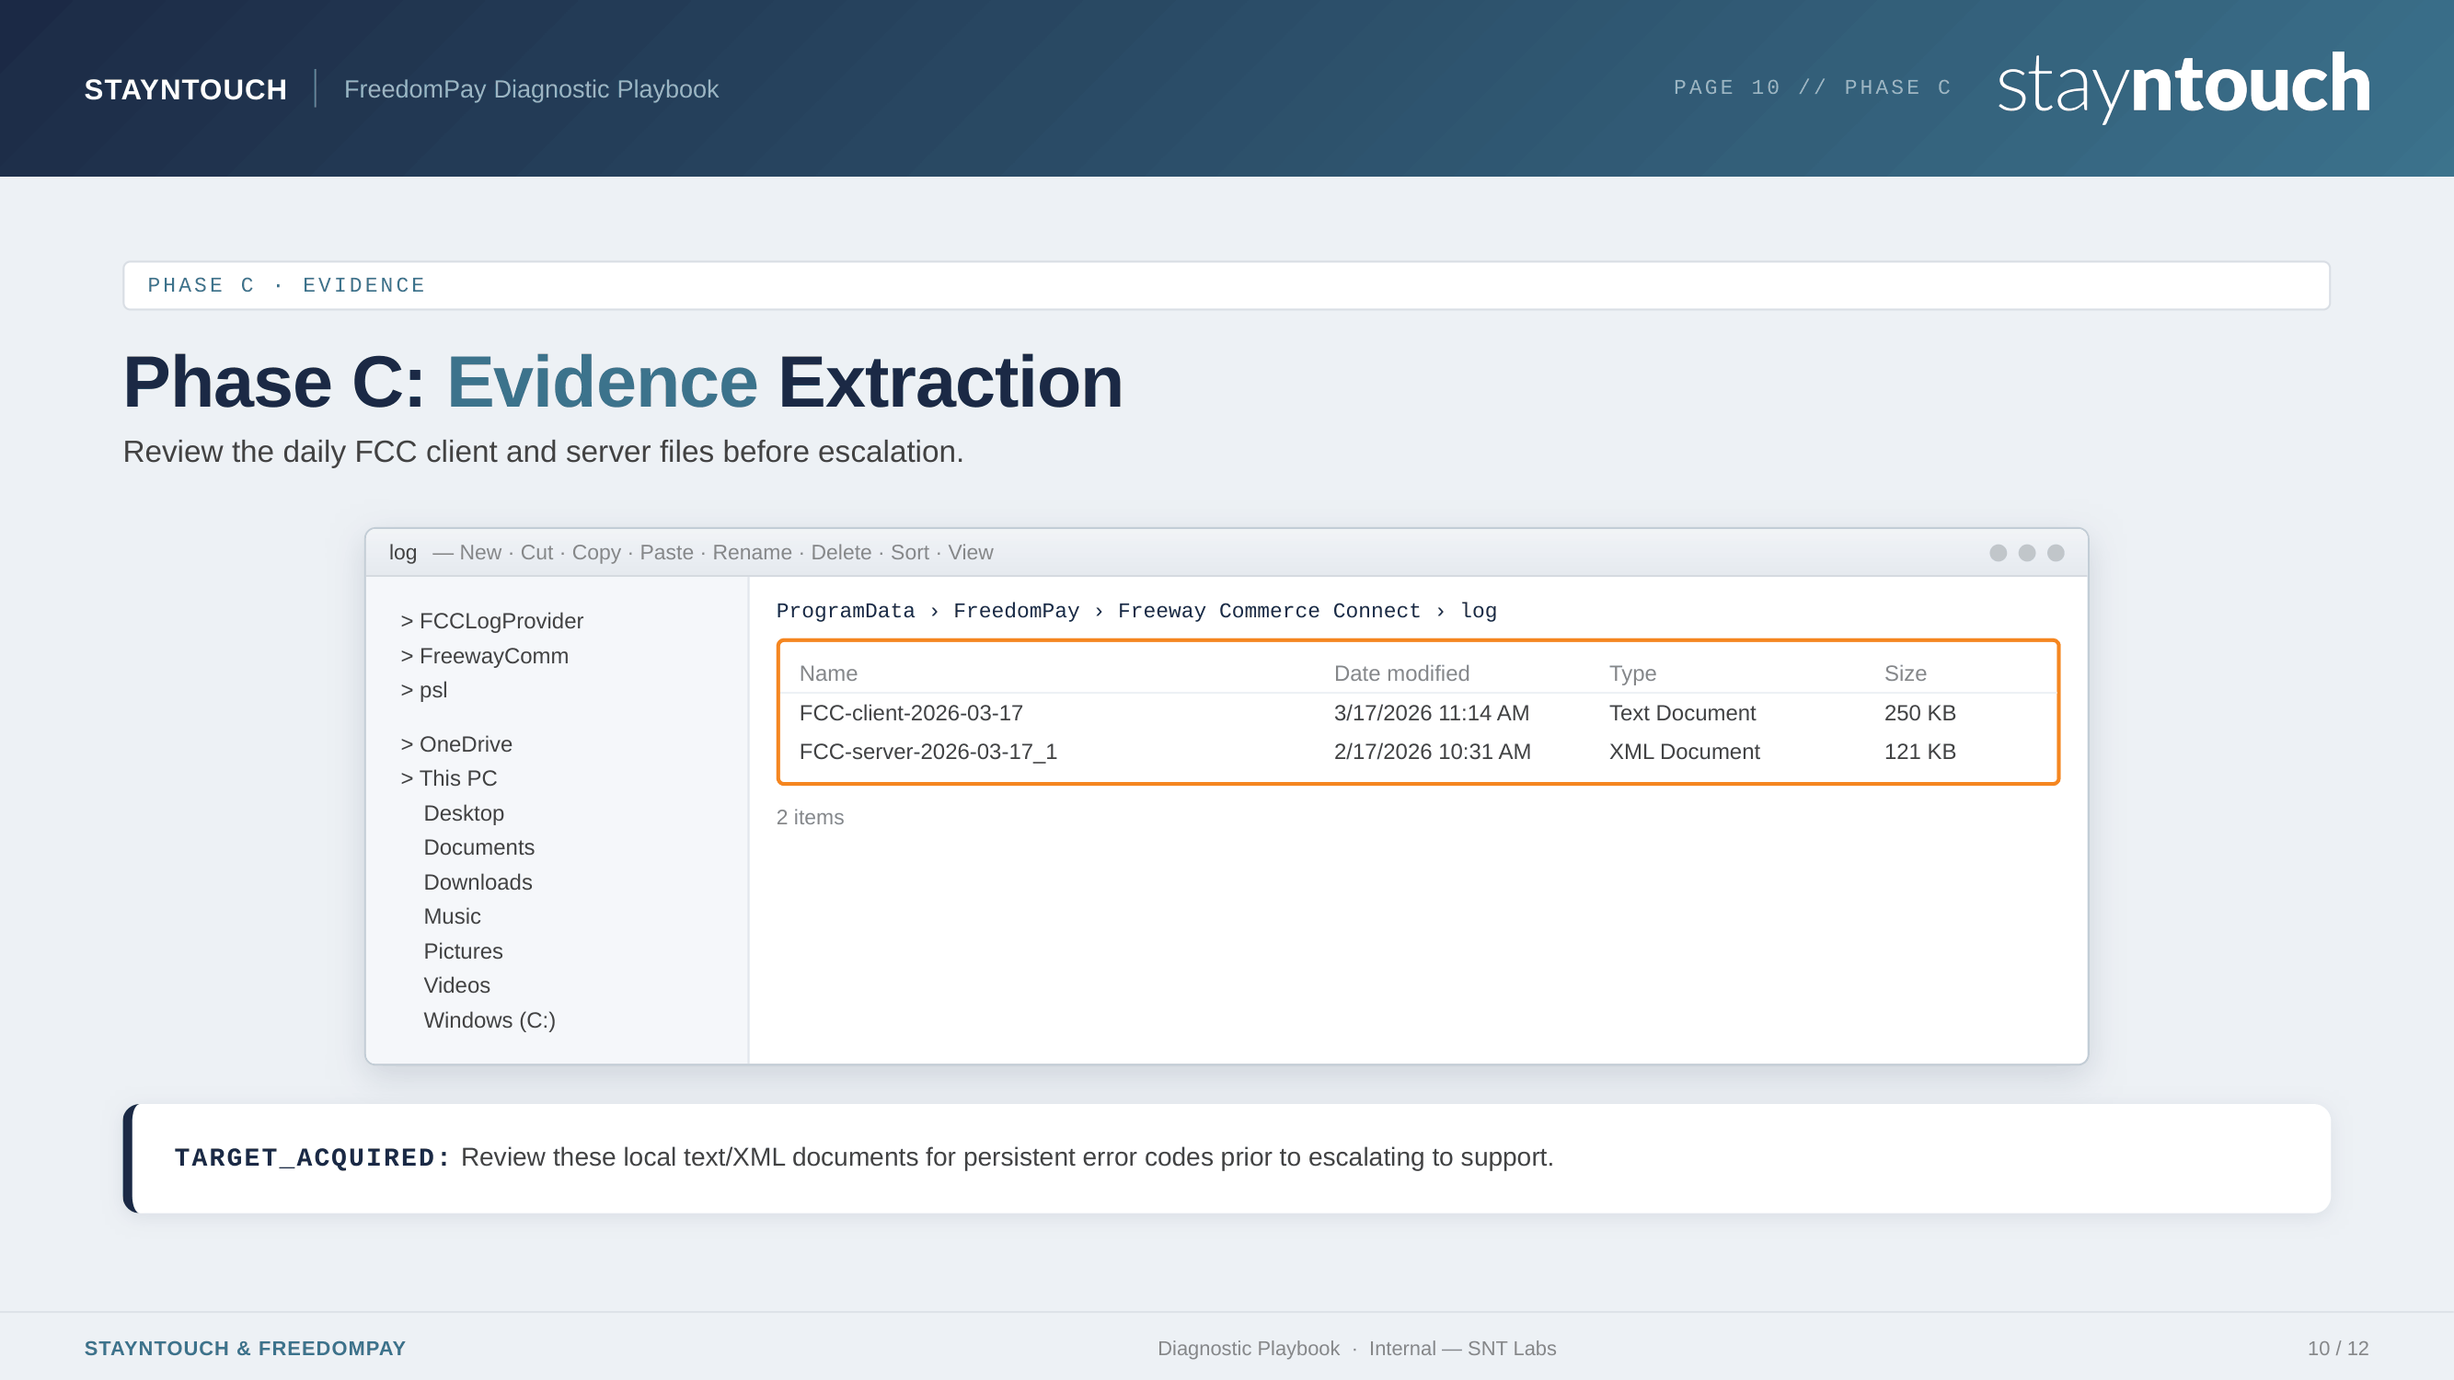Image resolution: width=2454 pixels, height=1380 pixels.
Task: Select This PC in navigation pane
Action: [x=449, y=779]
